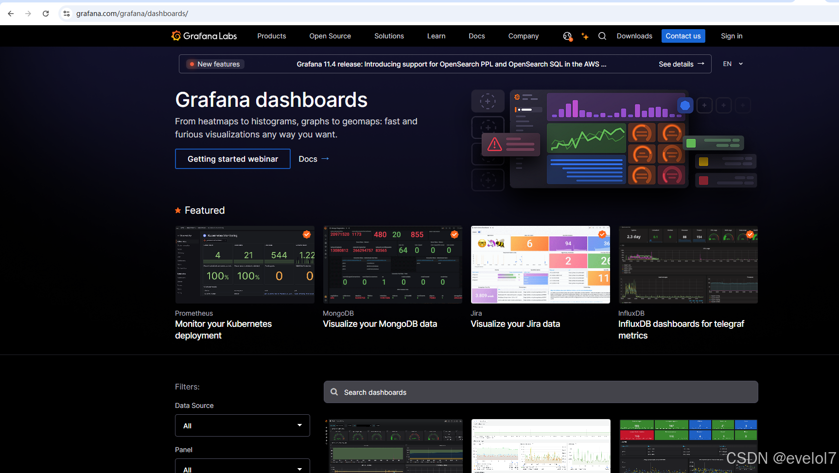Reload the page with refresh icon
Image resolution: width=839 pixels, height=473 pixels.
(x=46, y=14)
